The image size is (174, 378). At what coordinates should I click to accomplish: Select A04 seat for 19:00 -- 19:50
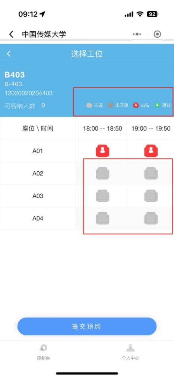coord(151,218)
